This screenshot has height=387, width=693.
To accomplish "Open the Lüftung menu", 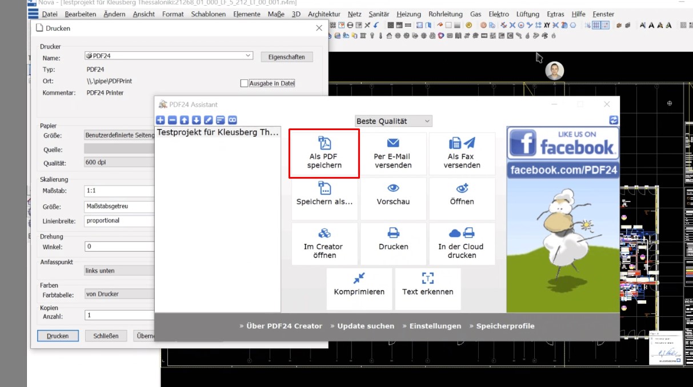I will [527, 14].
